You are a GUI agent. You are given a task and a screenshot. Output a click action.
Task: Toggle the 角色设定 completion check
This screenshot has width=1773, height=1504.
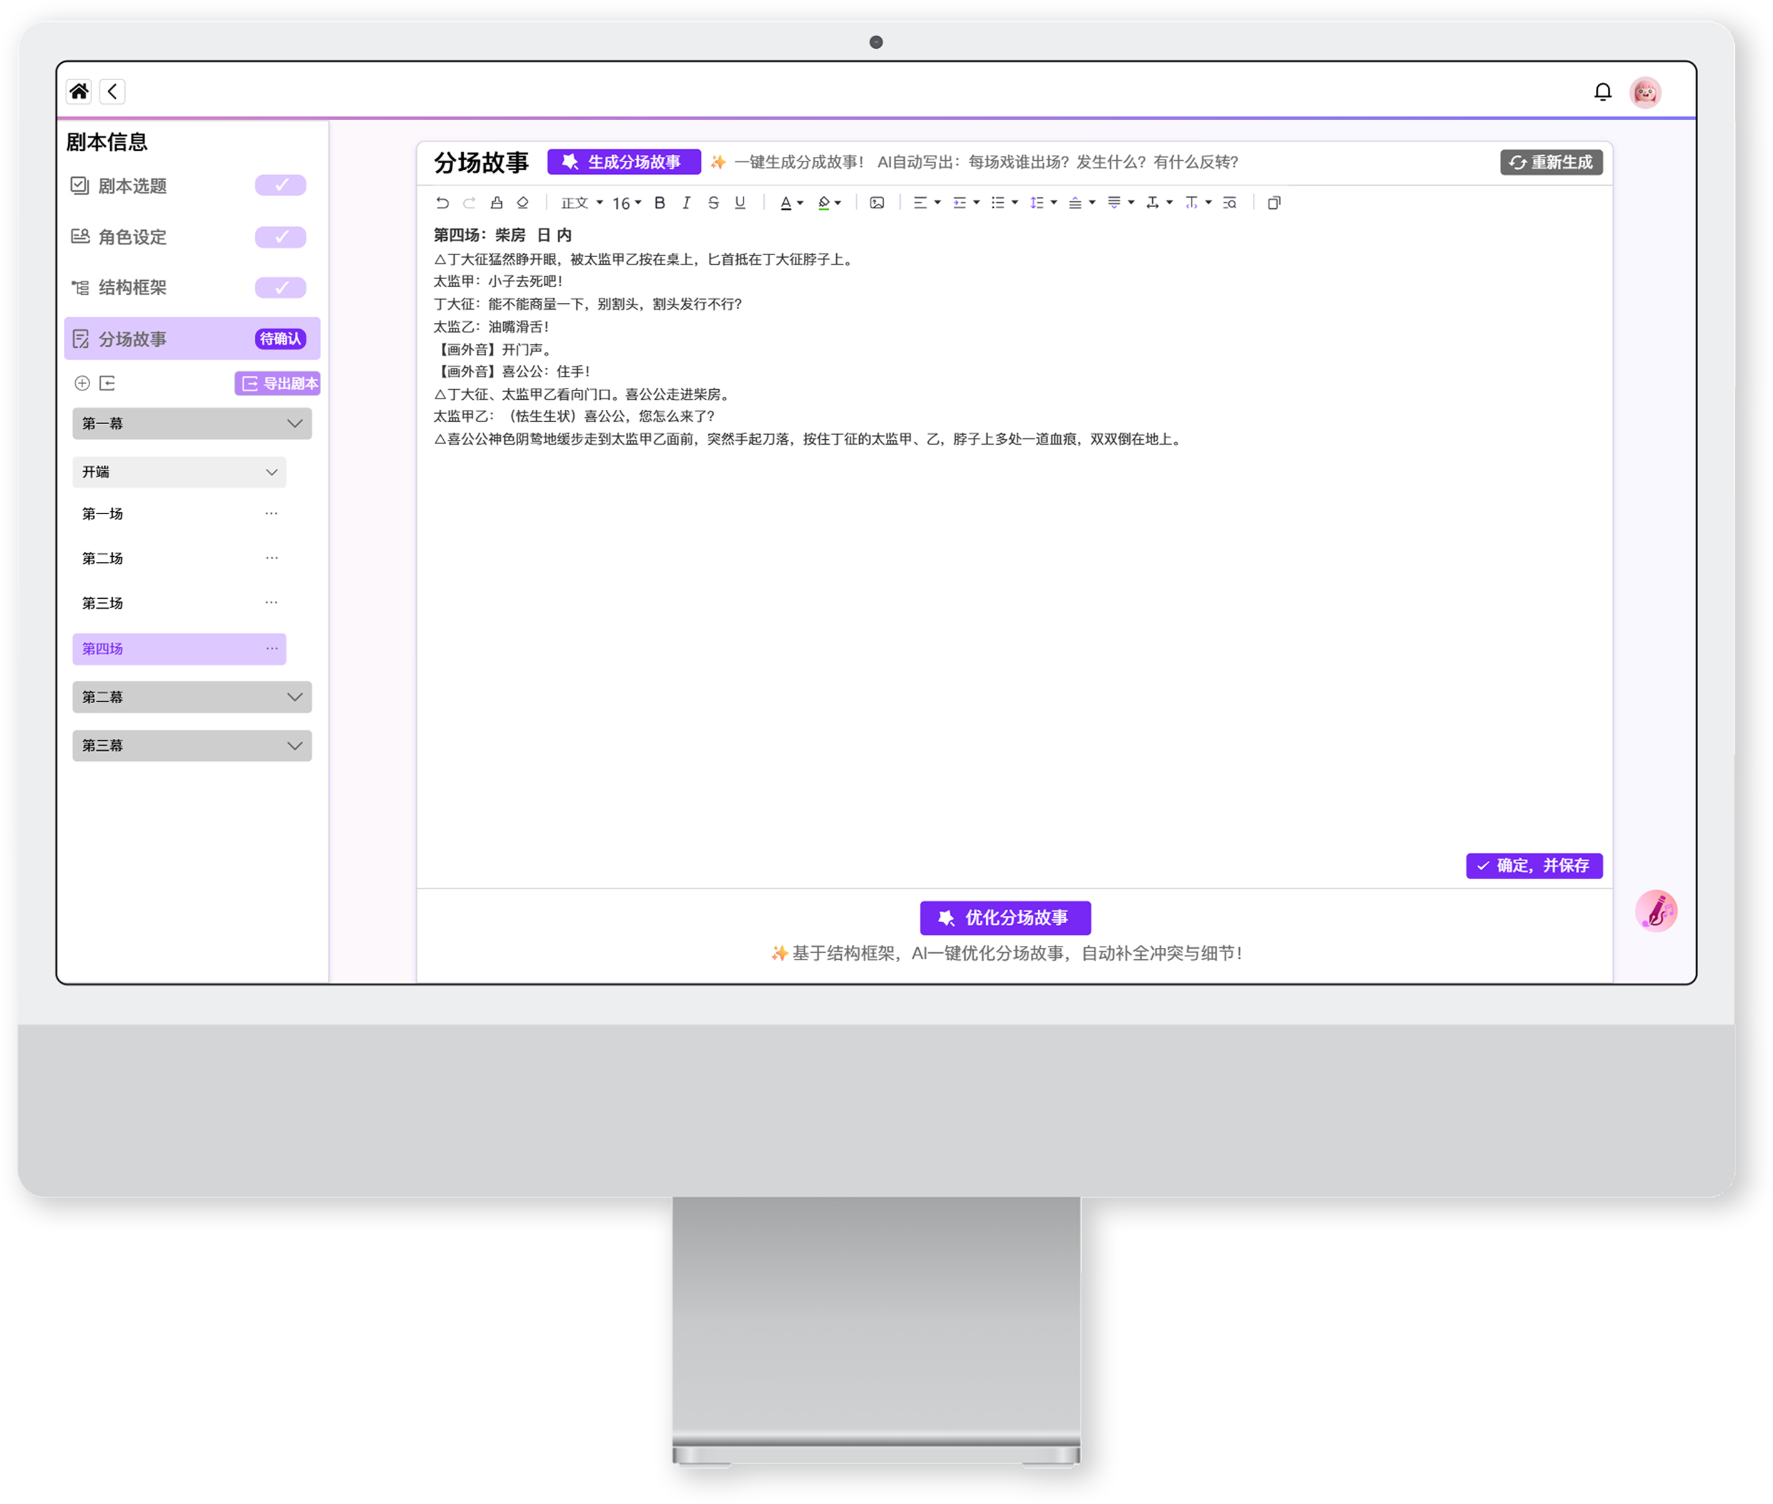point(280,236)
